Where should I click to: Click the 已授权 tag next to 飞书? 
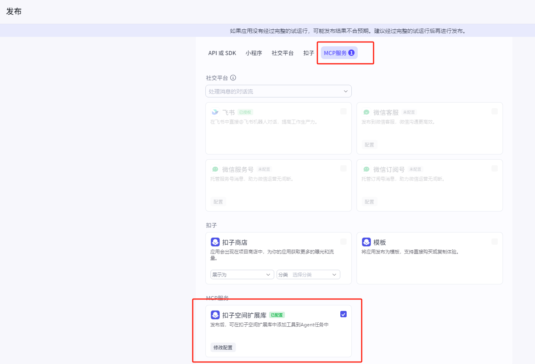245,112
